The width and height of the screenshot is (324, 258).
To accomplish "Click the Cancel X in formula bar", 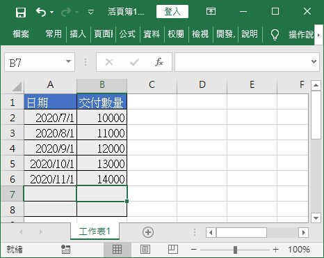I will (109, 62).
